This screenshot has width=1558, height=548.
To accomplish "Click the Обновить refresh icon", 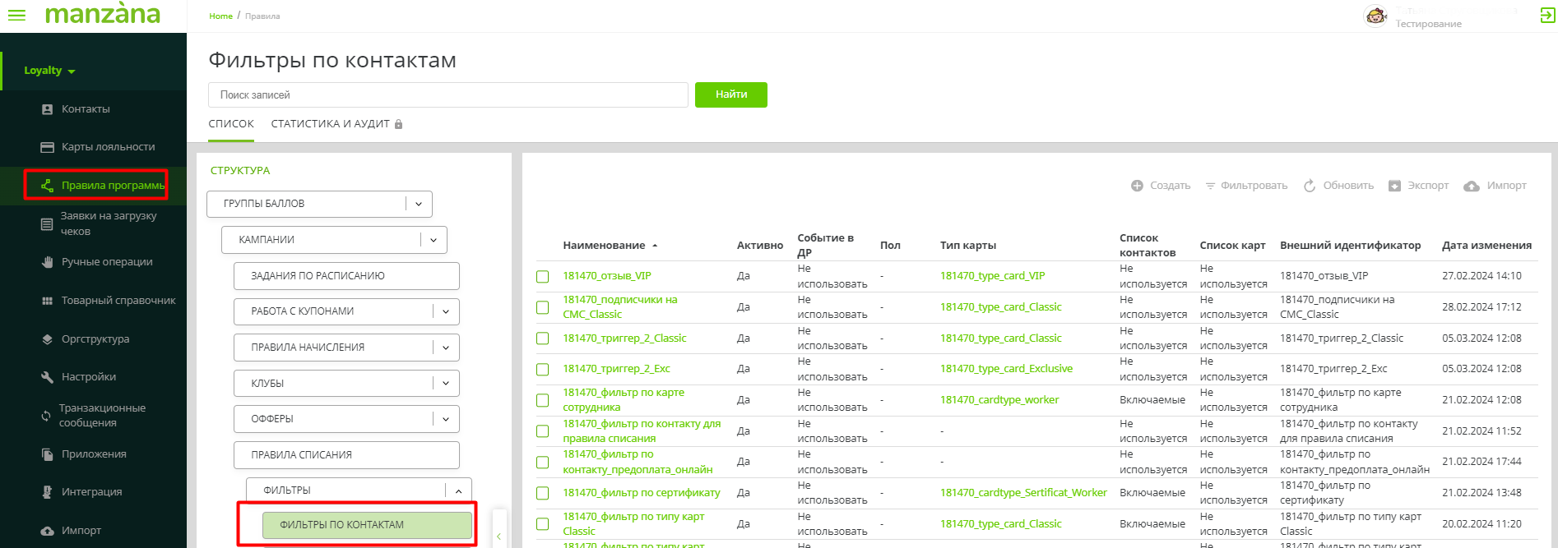I will pyautogui.click(x=1310, y=186).
